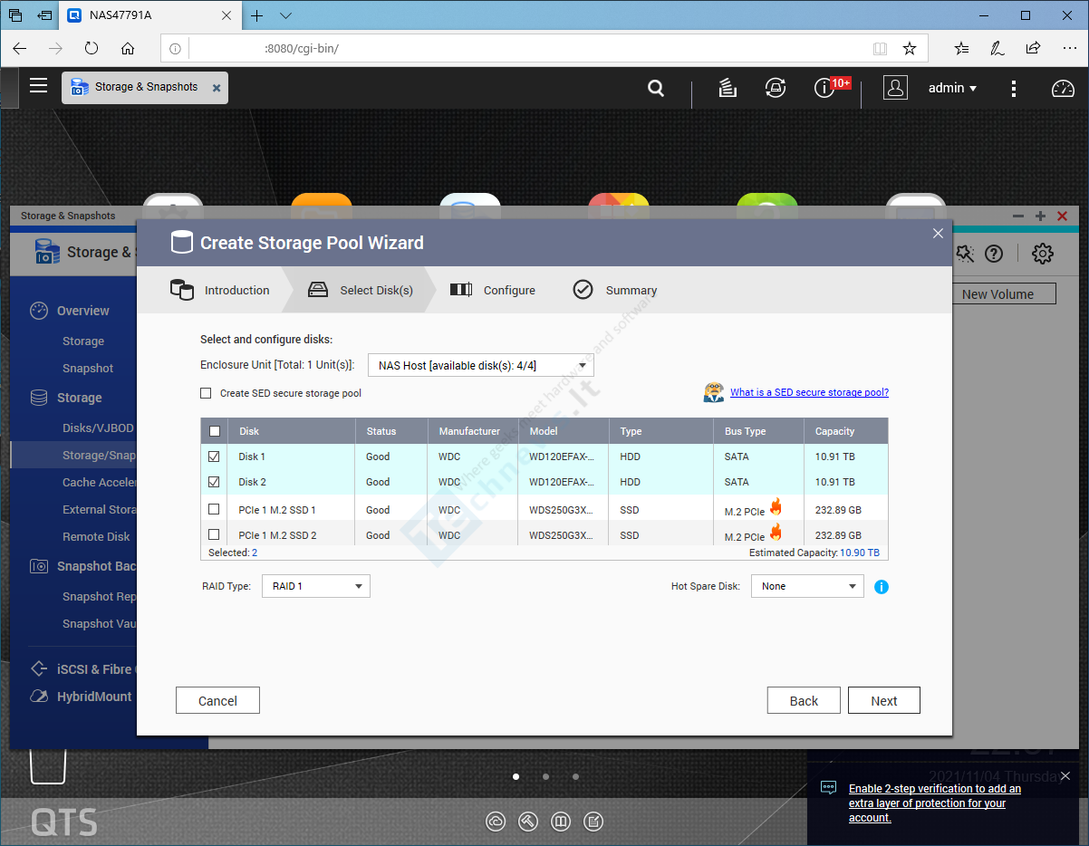The width and height of the screenshot is (1089, 846).
Task: Click Storage & Snapshots tools icon next to help
Action: tap(965, 254)
